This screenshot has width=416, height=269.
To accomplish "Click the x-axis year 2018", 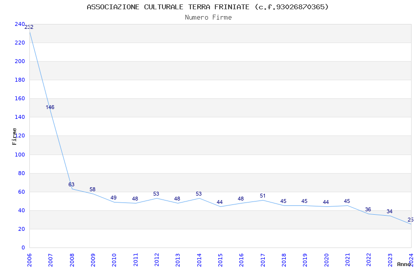I will tap(284, 260).
